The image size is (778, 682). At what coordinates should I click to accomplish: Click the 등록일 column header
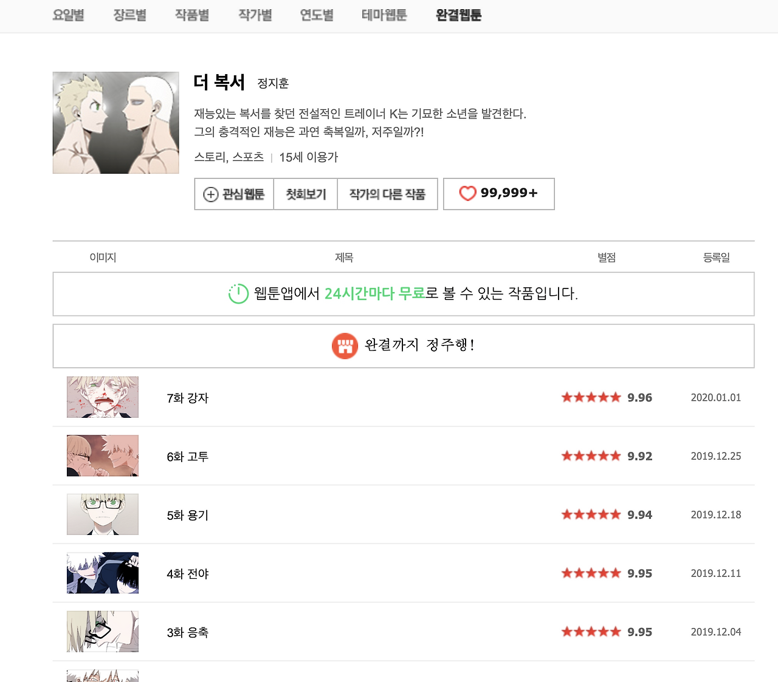(717, 257)
